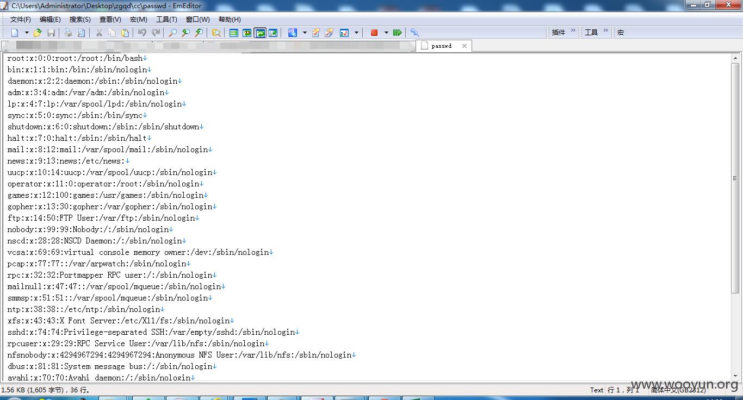This screenshot has width=743, height=400.
Task: Create a new file with the New icon
Action: pyautogui.click(x=15, y=33)
